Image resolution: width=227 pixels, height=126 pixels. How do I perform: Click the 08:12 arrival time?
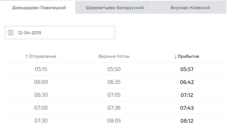click(187, 120)
